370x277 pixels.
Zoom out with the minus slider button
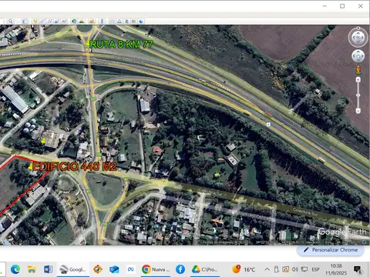pyautogui.click(x=358, y=111)
